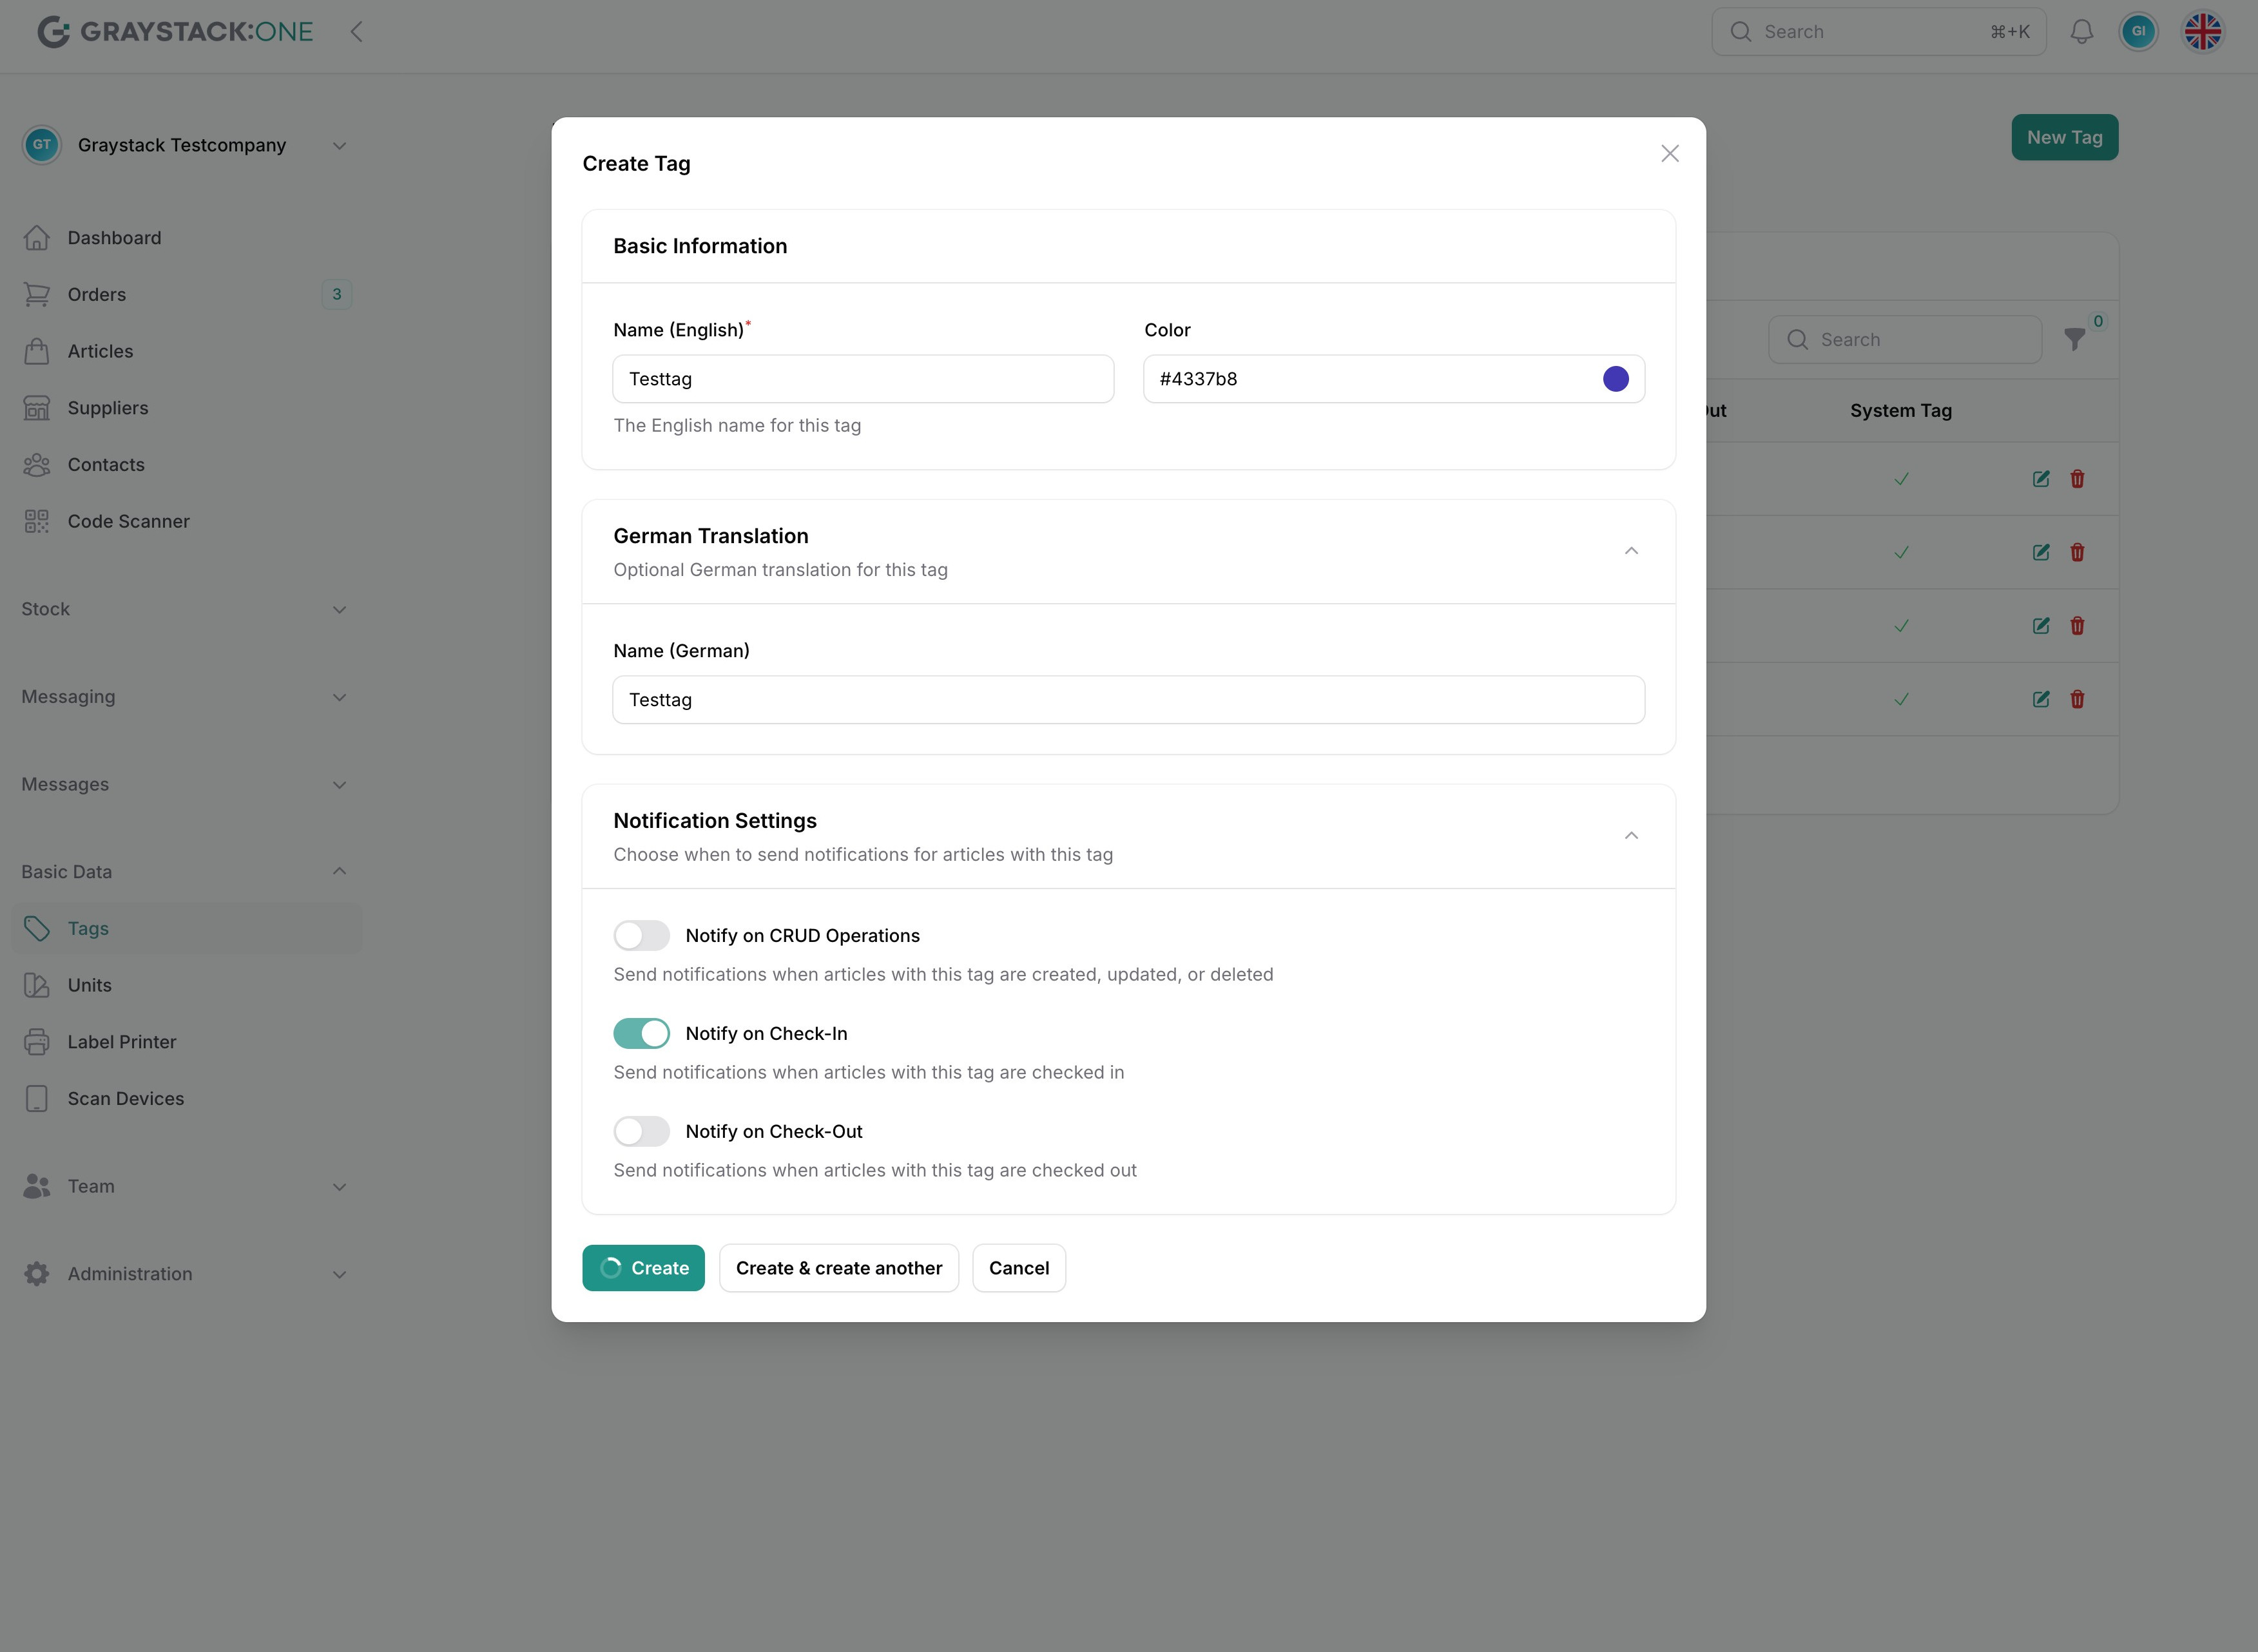Turn on Notify on Check-Out toggle

pyautogui.click(x=641, y=1132)
